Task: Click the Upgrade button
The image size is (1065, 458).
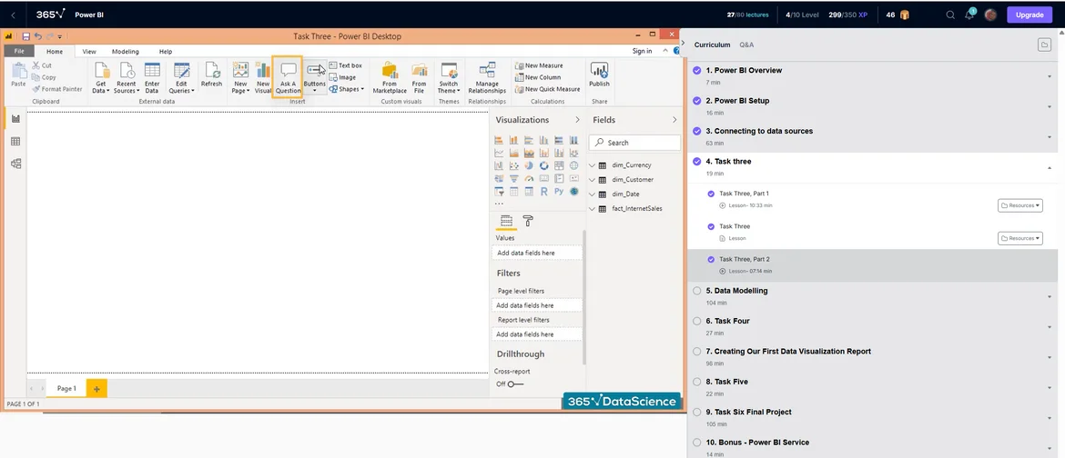Action: pyautogui.click(x=1029, y=15)
